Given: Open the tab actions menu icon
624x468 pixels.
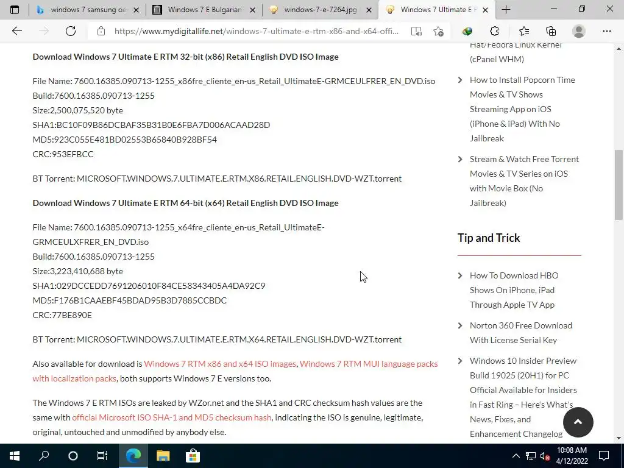Looking at the screenshot, I should (x=15, y=10).
